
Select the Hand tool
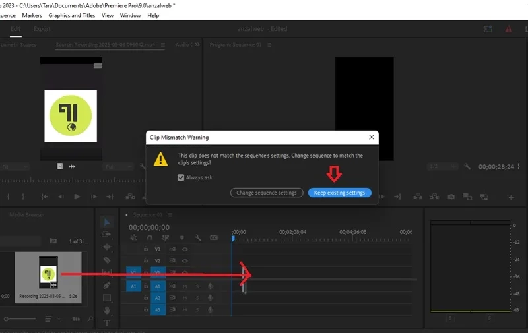(x=107, y=310)
